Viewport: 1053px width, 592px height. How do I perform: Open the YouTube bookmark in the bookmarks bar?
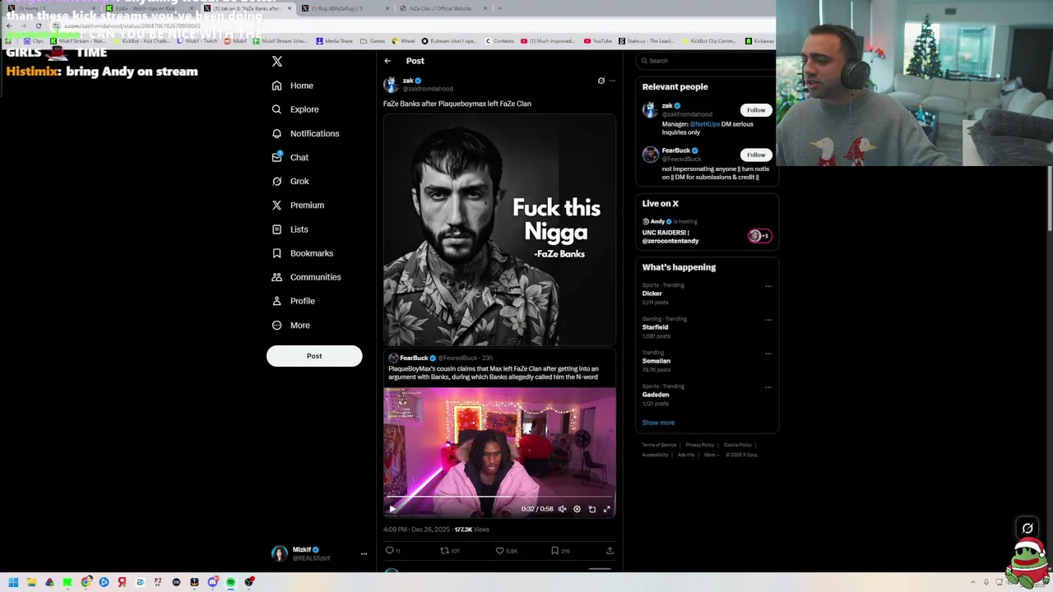pos(598,41)
